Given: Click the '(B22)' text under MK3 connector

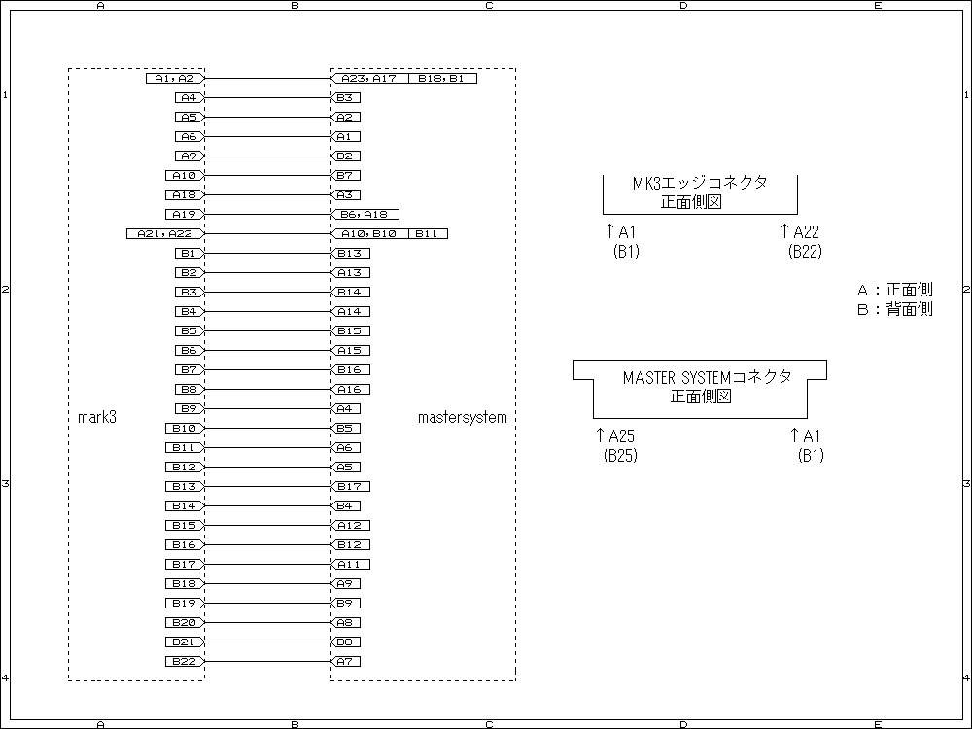Looking at the screenshot, I should (x=805, y=251).
